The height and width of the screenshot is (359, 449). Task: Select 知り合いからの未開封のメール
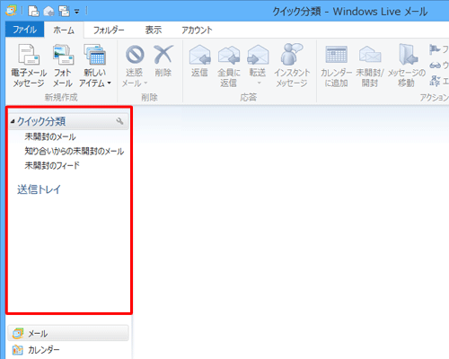[x=74, y=151]
